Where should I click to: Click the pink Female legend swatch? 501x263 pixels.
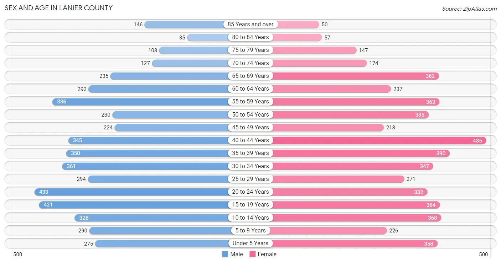pyautogui.click(x=253, y=254)
